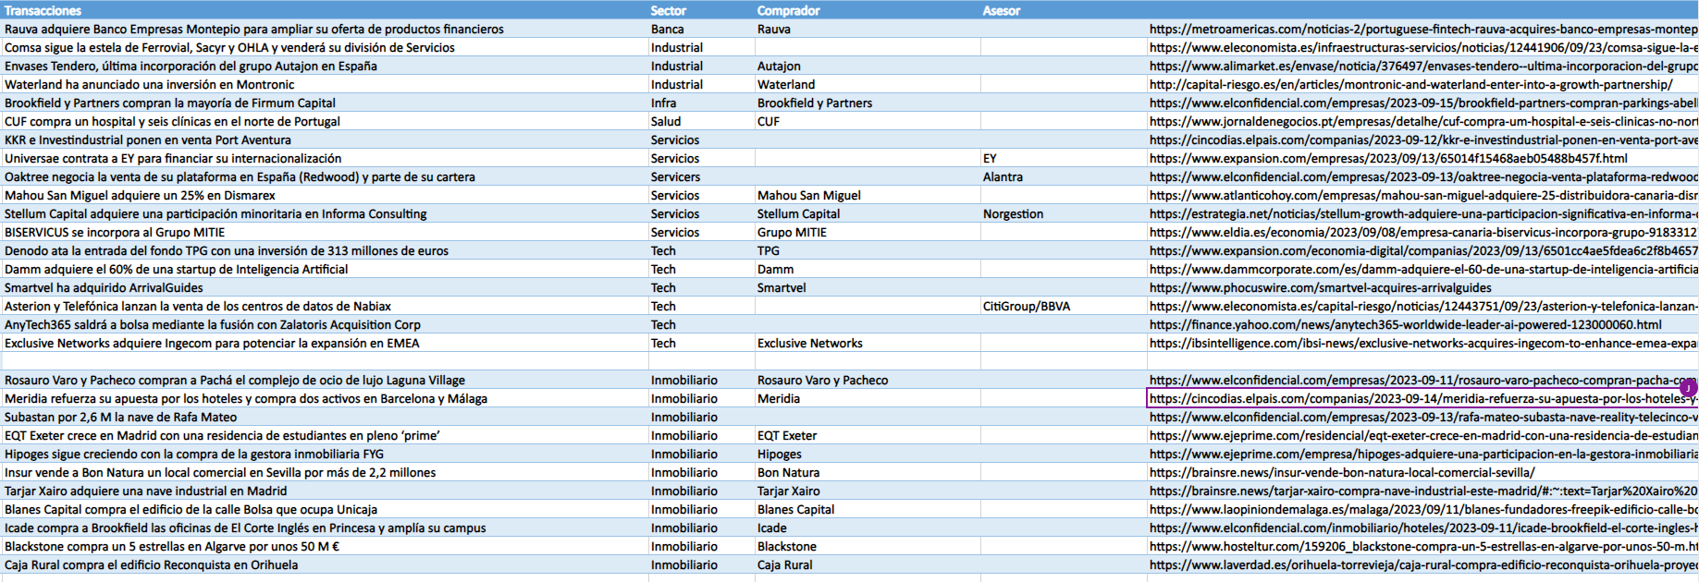Image resolution: width=1699 pixels, height=582 pixels.
Task: Open the jornaldenegocios.pt CUF link
Action: coord(1422,121)
